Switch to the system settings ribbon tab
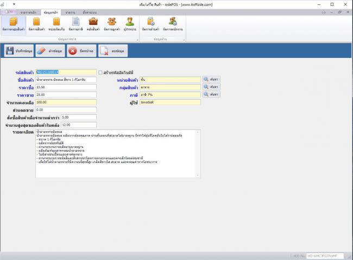353x260 pixels. tap(90, 12)
